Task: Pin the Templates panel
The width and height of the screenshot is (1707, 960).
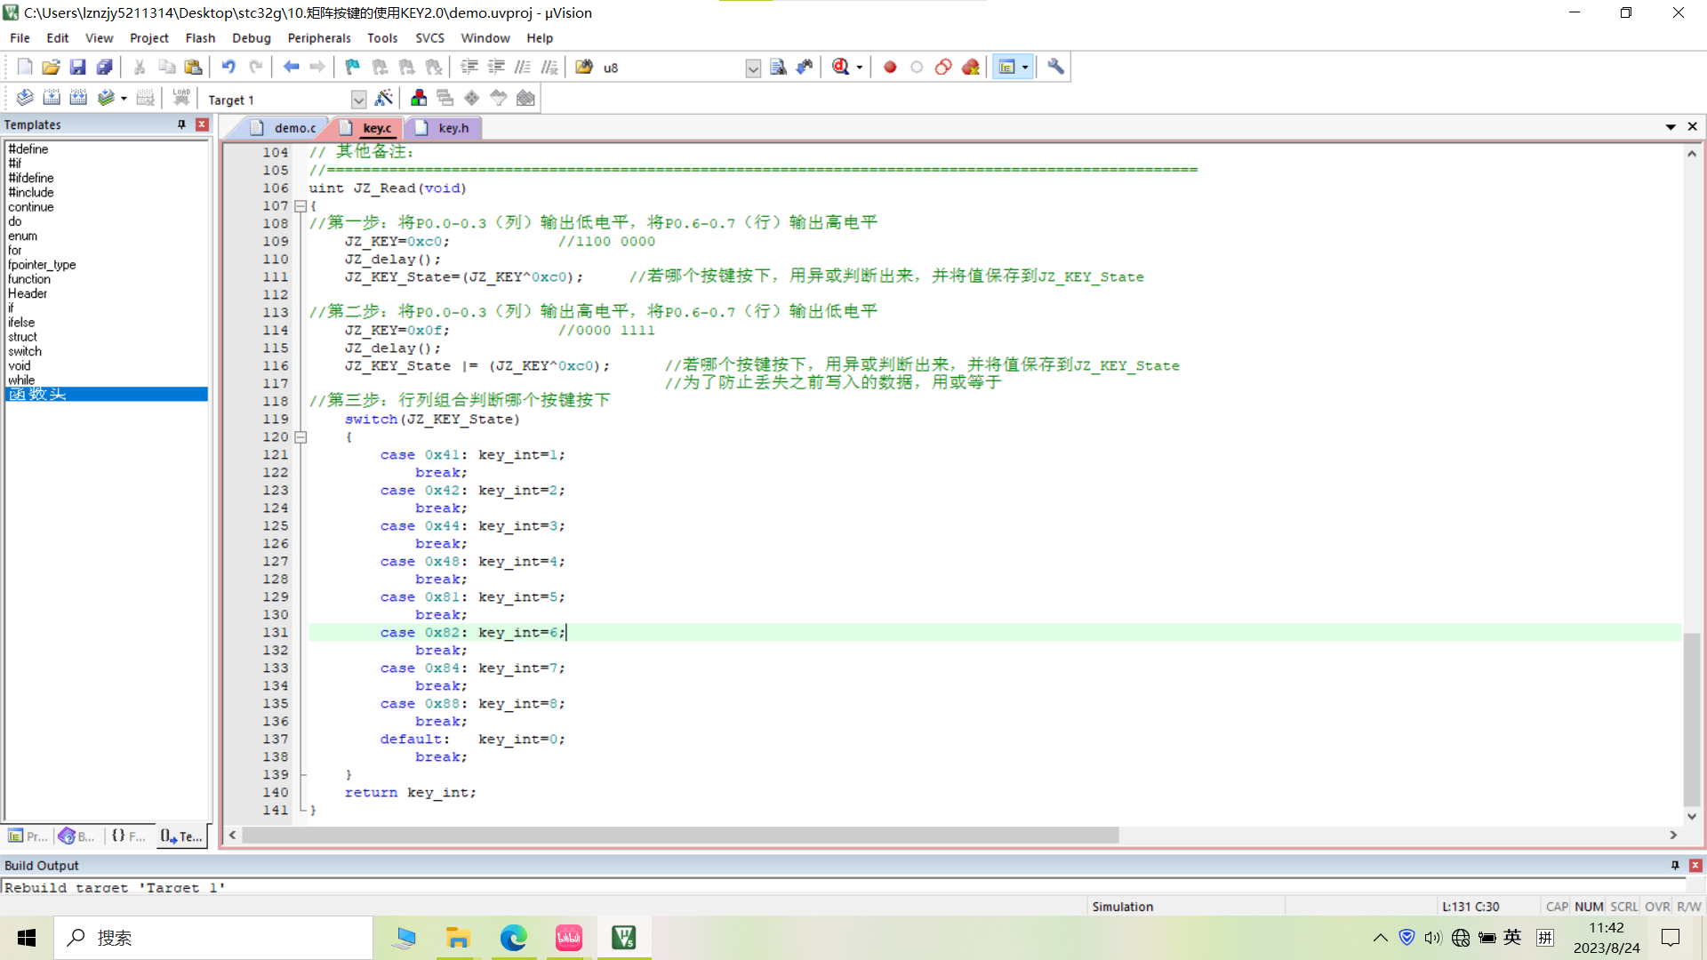Action: click(x=181, y=124)
